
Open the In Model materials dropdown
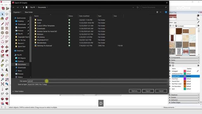tap(187, 26)
